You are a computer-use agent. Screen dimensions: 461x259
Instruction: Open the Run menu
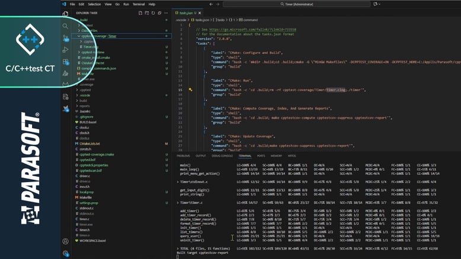pyautogui.click(x=126, y=4)
